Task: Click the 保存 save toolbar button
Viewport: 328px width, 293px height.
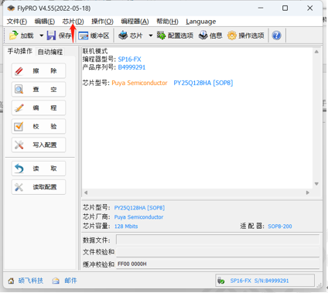Action: tap(59, 36)
